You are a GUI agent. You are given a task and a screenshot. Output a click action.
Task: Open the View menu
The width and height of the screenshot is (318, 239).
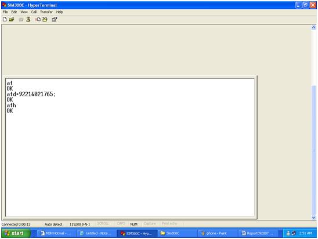pyautogui.click(x=24, y=12)
